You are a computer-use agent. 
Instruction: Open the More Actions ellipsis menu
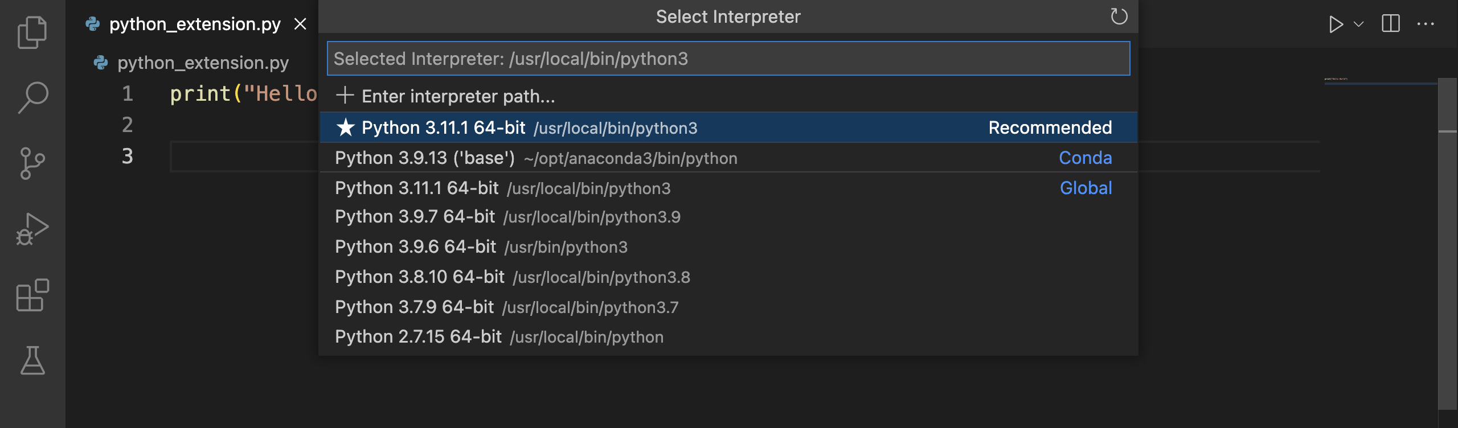pyautogui.click(x=1426, y=24)
